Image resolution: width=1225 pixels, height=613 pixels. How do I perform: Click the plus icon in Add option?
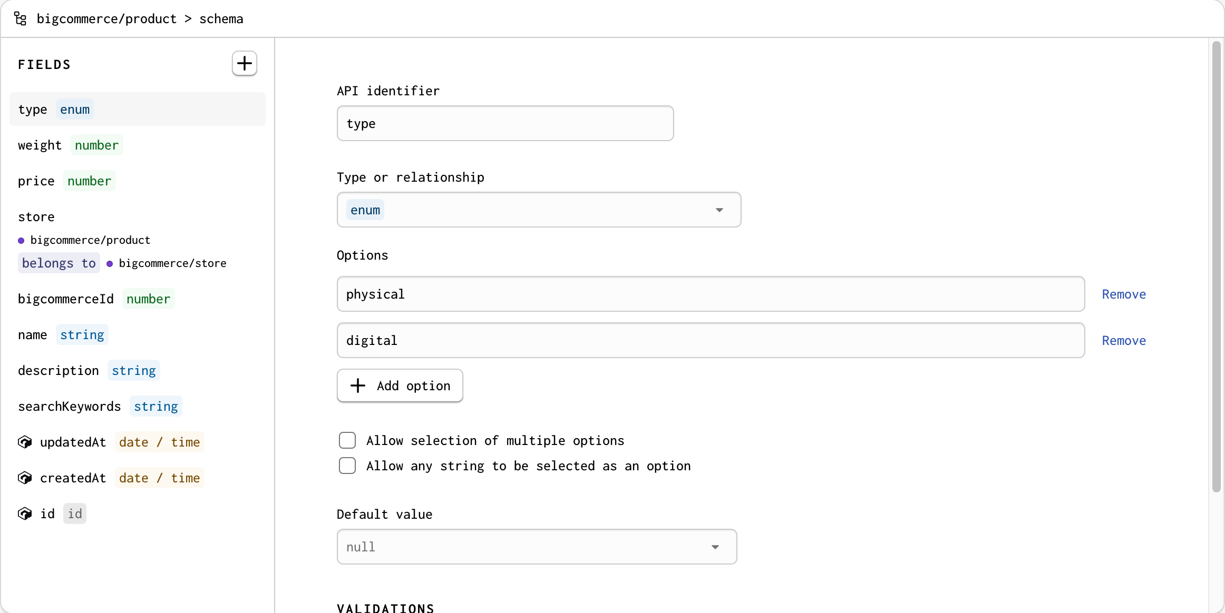(x=358, y=385)
